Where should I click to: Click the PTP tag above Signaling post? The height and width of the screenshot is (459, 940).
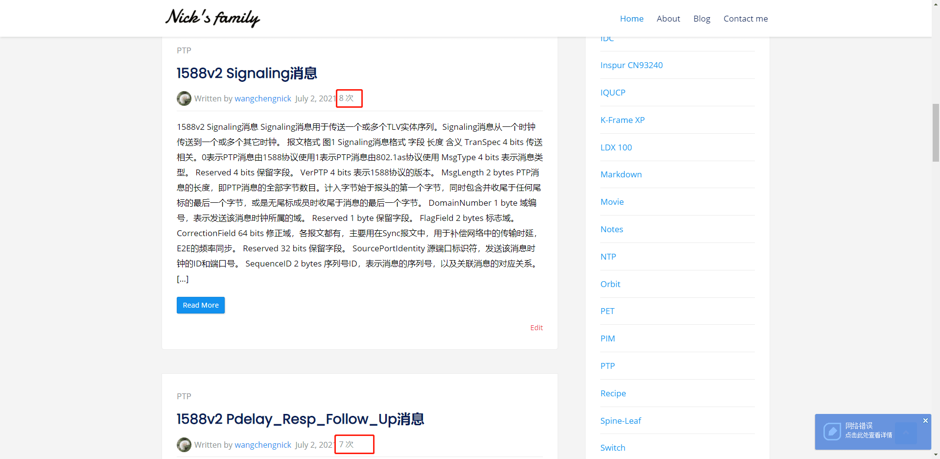(x=184, y=50)
